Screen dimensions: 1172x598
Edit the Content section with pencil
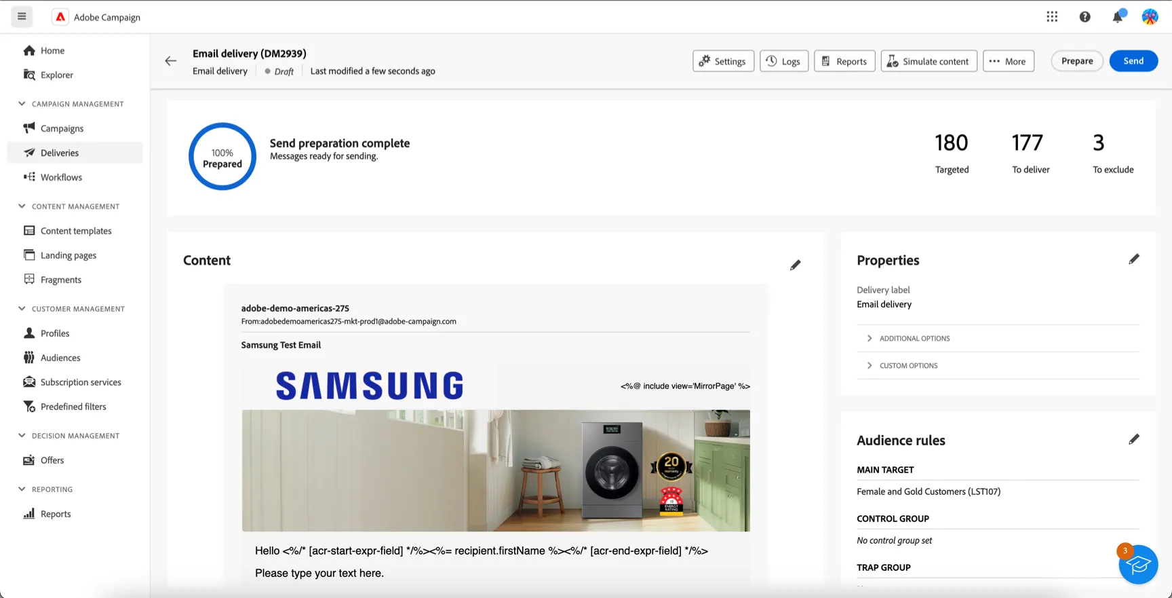796,265
